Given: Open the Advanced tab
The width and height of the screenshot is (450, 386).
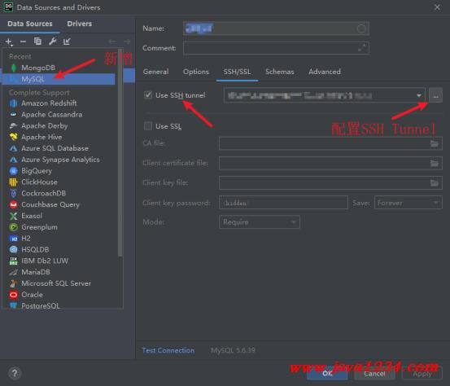Looking at the screenshot, I should click(325, 72).
